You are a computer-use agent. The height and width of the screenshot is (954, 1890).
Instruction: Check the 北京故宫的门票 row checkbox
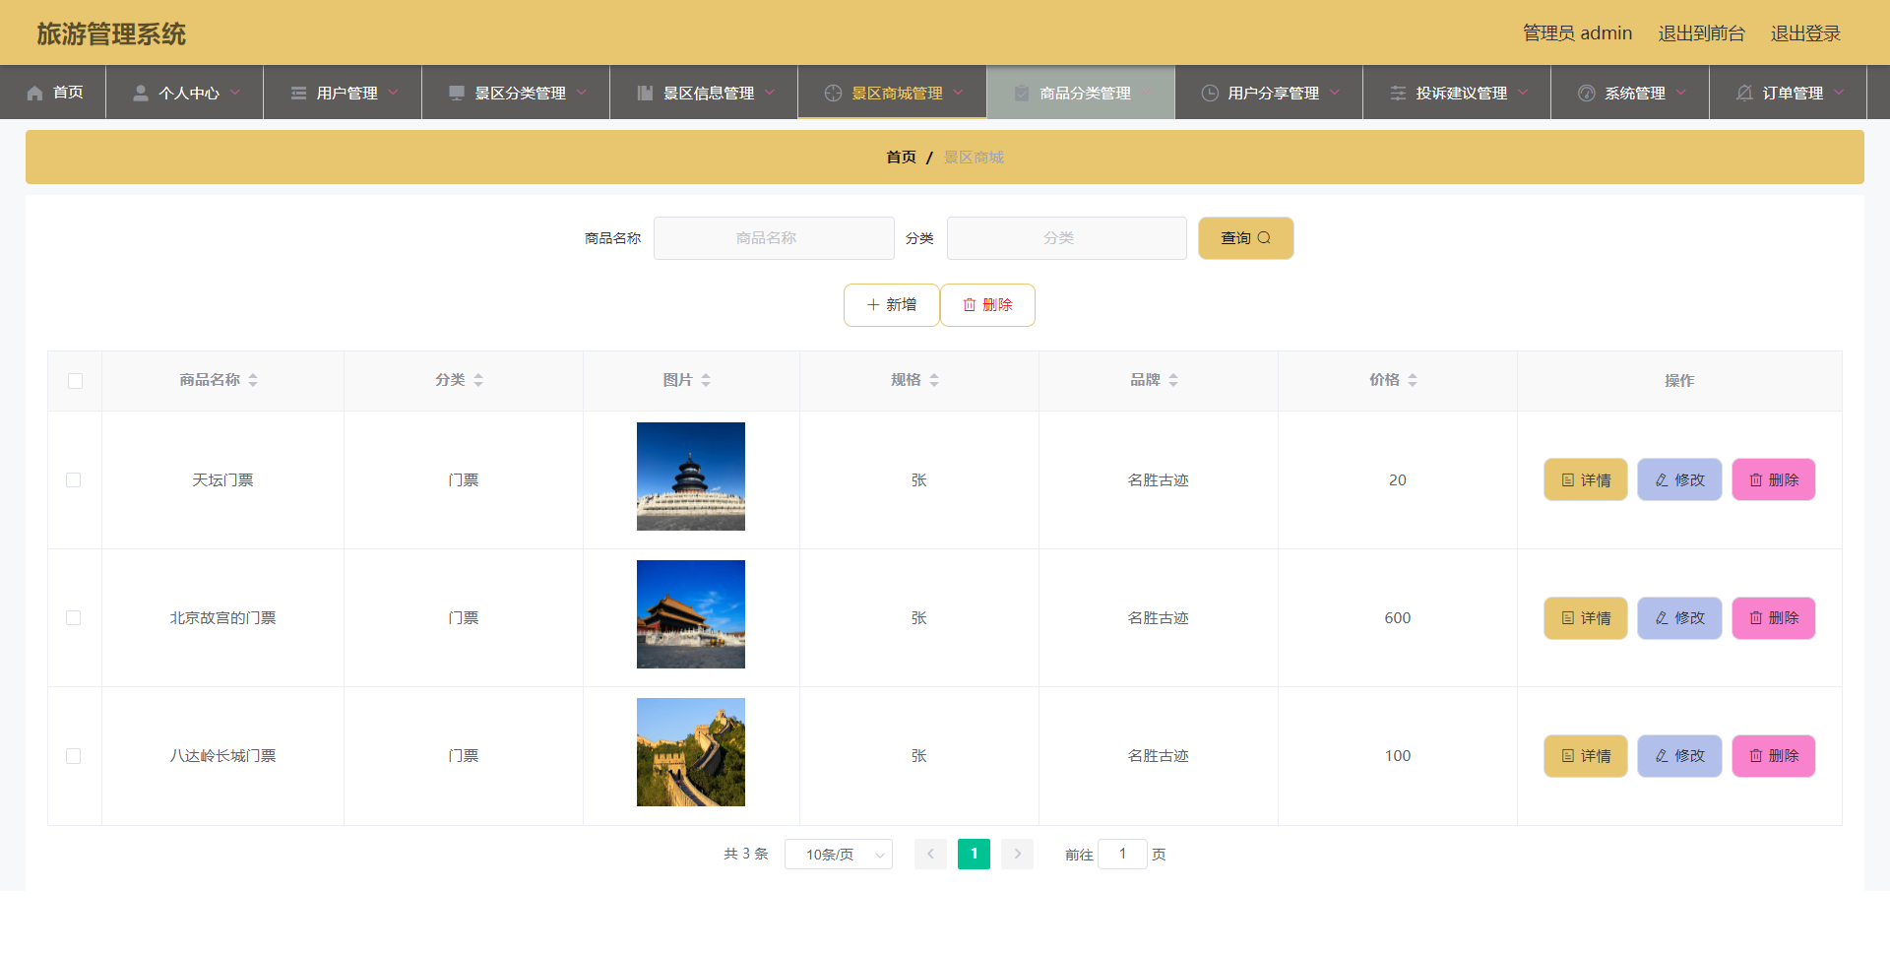point(75,618)
